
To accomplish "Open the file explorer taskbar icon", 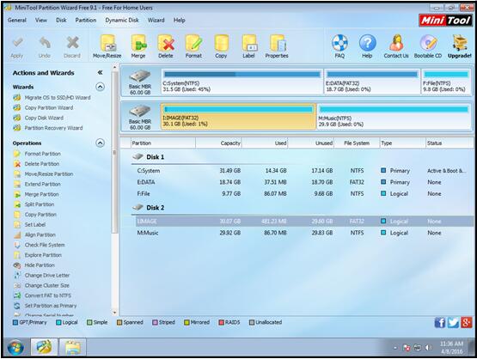I will pos(72,346).
